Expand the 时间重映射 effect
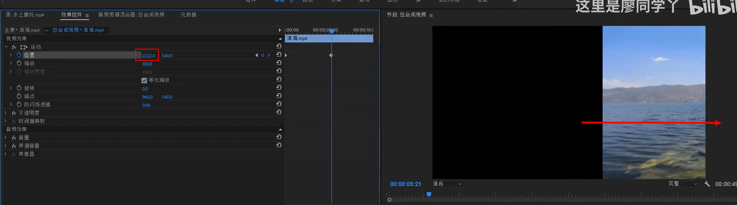This screenshot has width=737, height=205. tap(6, 121)
